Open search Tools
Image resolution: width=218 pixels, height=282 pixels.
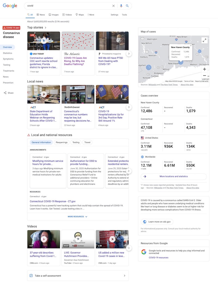(x=124, y=15)
